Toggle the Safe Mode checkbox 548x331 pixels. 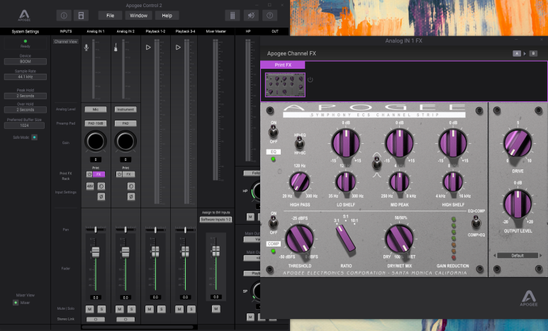tap(34, 138)
